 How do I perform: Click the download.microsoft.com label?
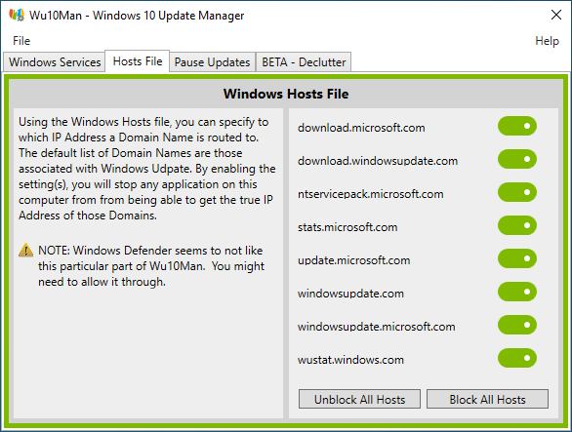tap(361, 128)
